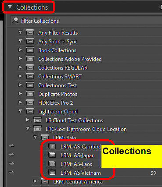Click the Any Filter Results set icon
The image size is (162, 187).
pos(30,32)
